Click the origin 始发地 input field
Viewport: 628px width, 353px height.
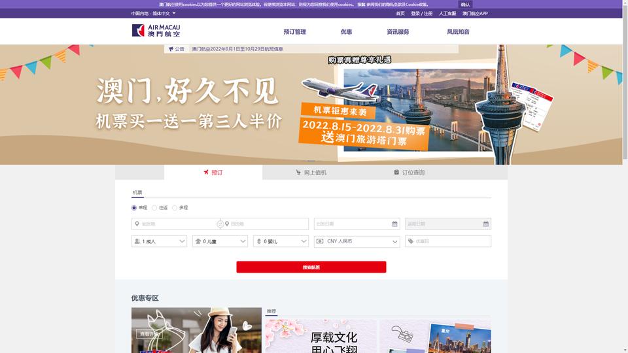click(175, 224)
